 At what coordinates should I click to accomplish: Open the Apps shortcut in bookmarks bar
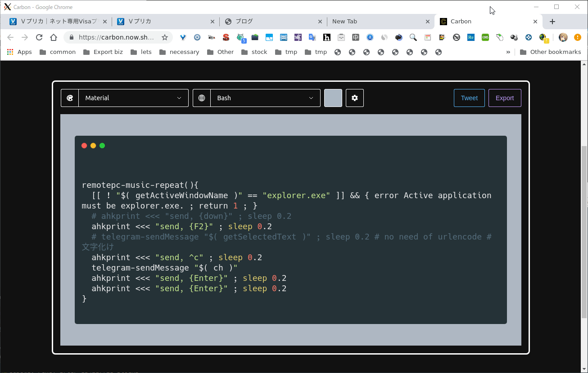tap(19, 52)
